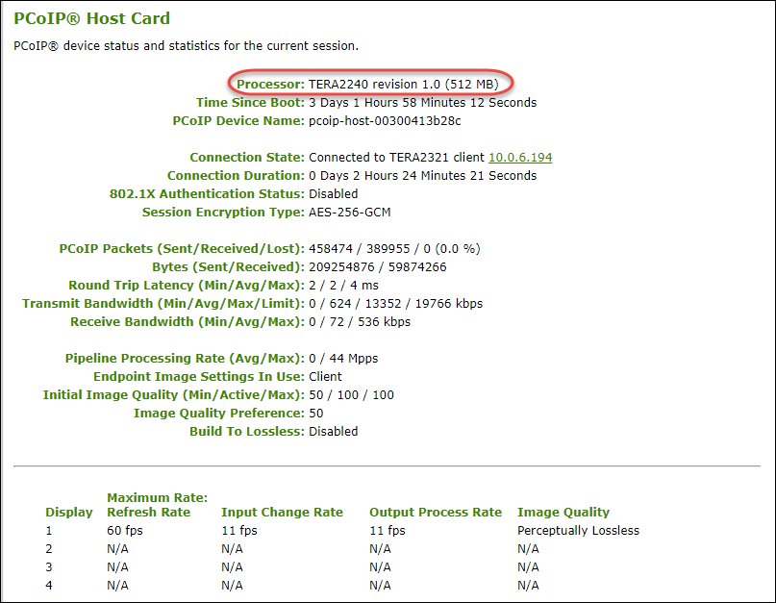Select the AES-256-GCM value
Image resolution: width=776 pixels, height=603 pixels.
pyautogui.click(x=349, y=213)
